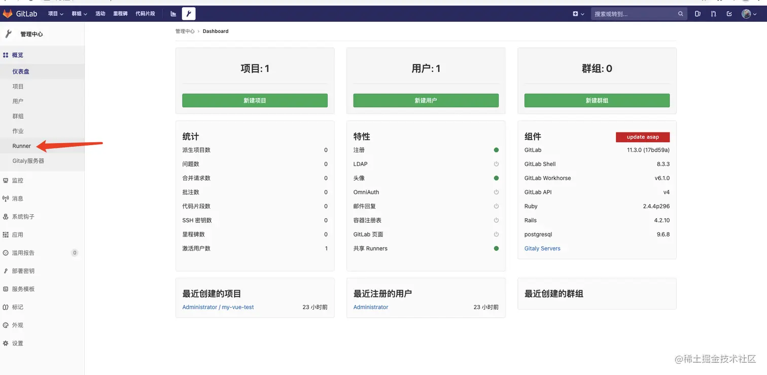Click the 注册 enabled status dot
This screenshot has height=375, width=767.
tap(496, 150)
